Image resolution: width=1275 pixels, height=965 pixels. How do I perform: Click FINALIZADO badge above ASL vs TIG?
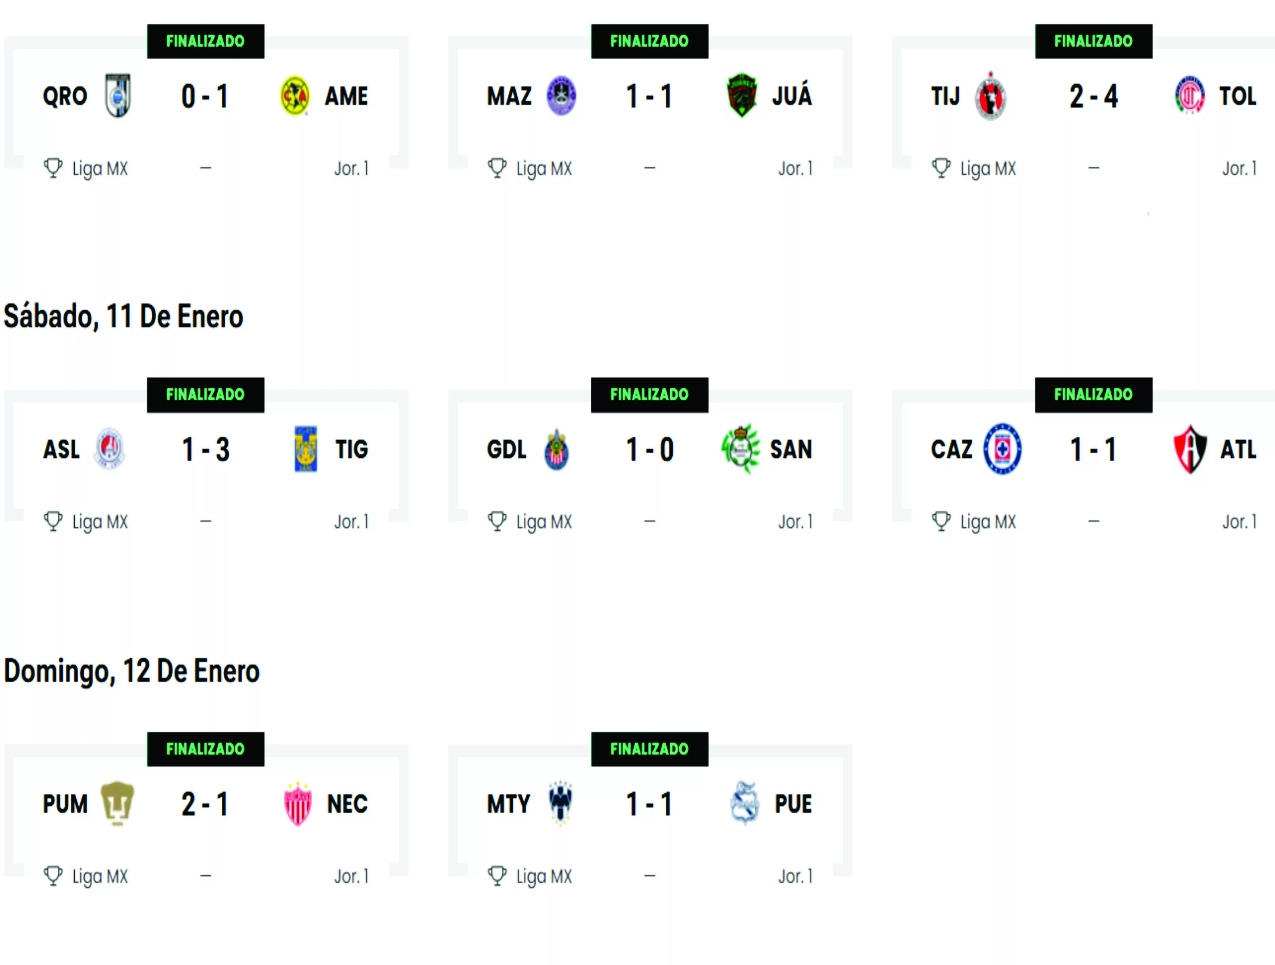click(206, 395)
